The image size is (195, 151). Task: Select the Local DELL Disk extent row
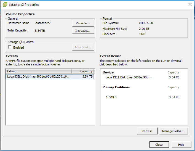coord(38,76)
